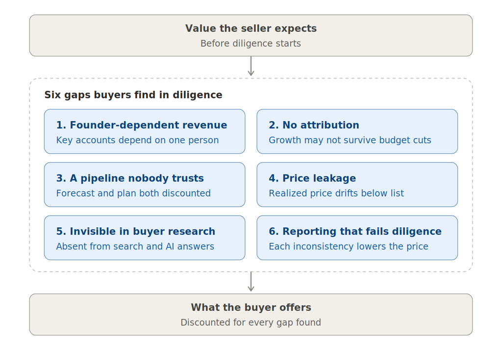Select the '5. Invisible in buyer research' heading
Image resolution: width=502 pixels, height=350 pixels.
click(136, 231)
